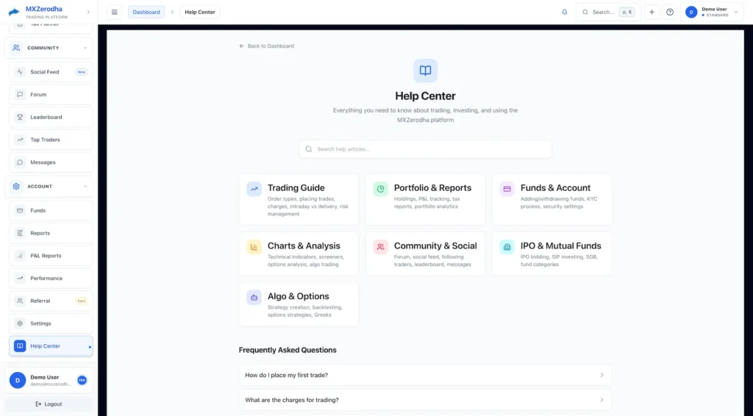This screenshot has height=416, width=753.
Task: Click the 'COMMUNITY' section label
Action: [43, 48]
